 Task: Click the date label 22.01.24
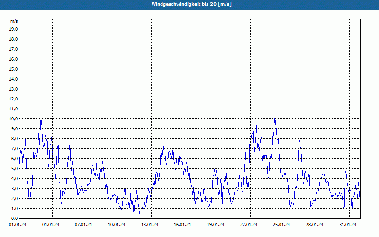[249, 225]
